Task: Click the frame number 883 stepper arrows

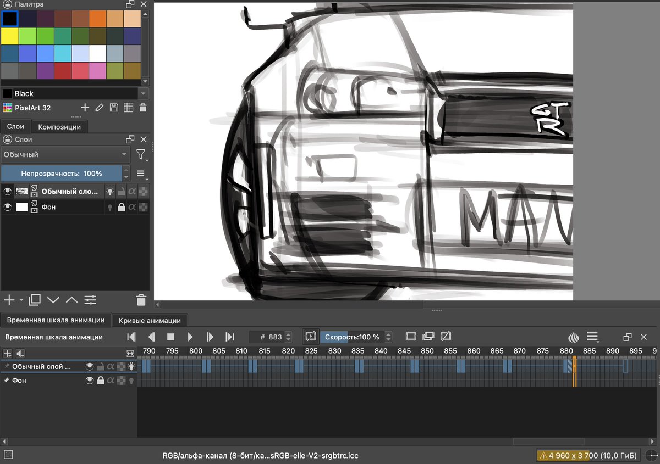Action: tap(288, 337)
